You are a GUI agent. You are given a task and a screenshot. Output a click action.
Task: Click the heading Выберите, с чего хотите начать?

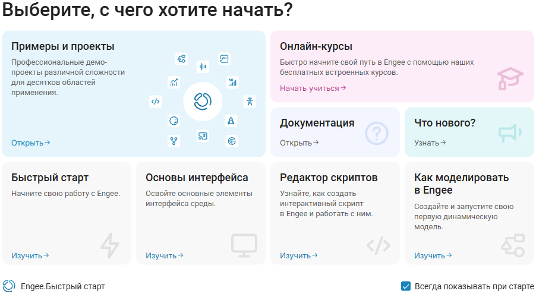coord(148,10)
